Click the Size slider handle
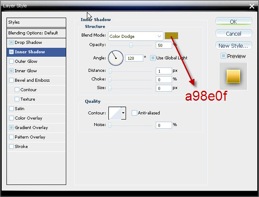This screenshot has height=197, width=259. pyautogui.click(x=110, y=88)
